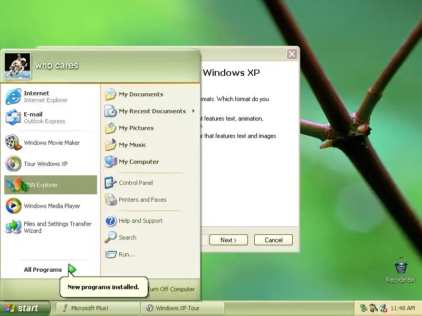
Task: Click the My Recent Documents icon
Action: coord(110,111)
